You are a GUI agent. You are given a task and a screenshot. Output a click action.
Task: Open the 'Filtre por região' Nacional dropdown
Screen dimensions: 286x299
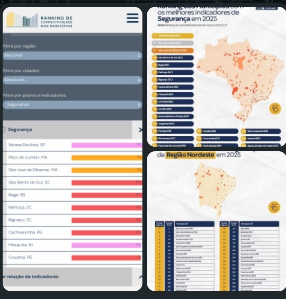point(72,55)
